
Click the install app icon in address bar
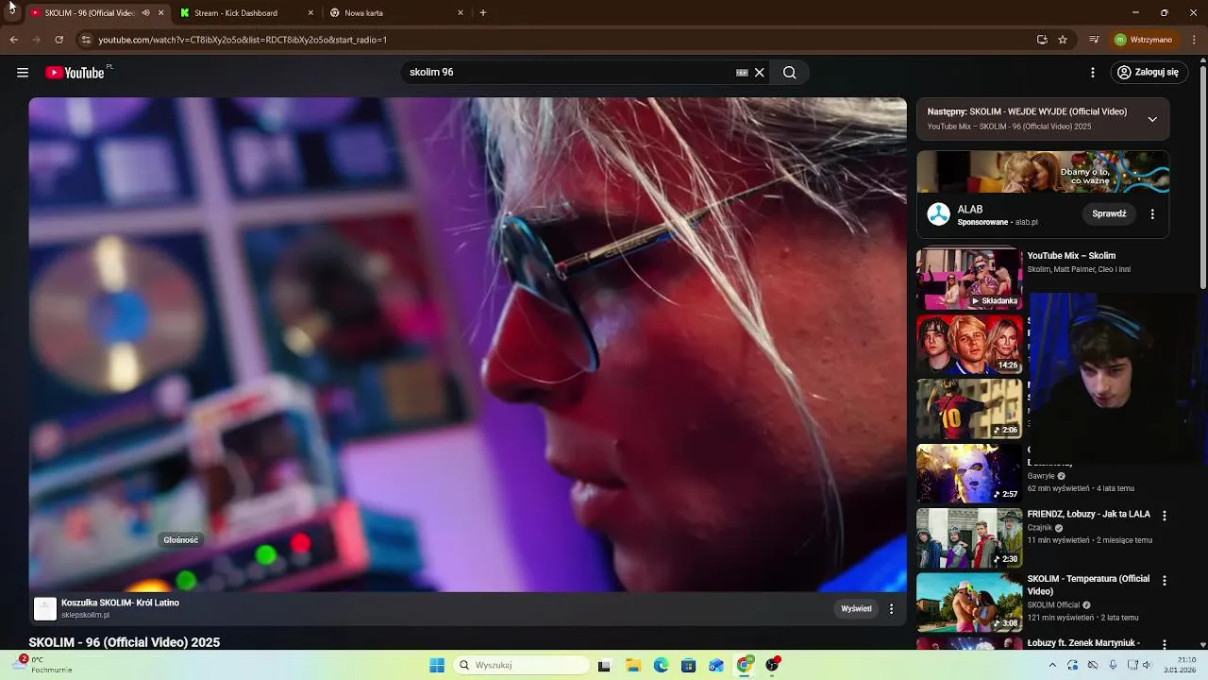pos(1042,40)
